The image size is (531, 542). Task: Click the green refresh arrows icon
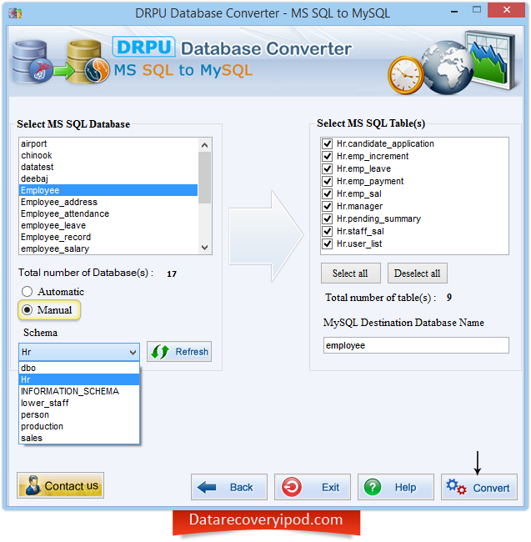(x=160, y=352)
